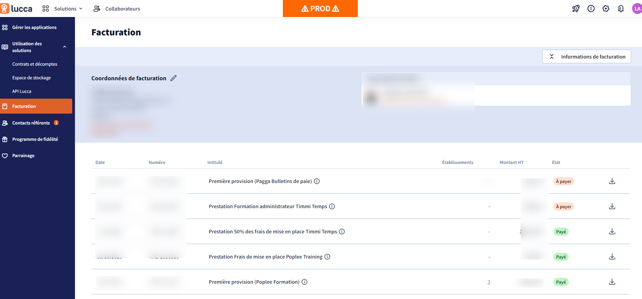This screenshot has width=642, height=299.
Task: Show info for Première provision Poplee Formation
Action: click(x=304, y=282)
